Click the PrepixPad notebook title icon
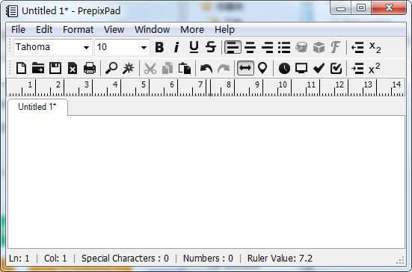Image resolution: width=412 pixels, height=272 pixels. tap(12, 11)
